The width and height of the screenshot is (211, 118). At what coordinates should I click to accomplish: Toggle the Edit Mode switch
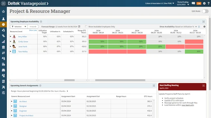click(205, 11)
